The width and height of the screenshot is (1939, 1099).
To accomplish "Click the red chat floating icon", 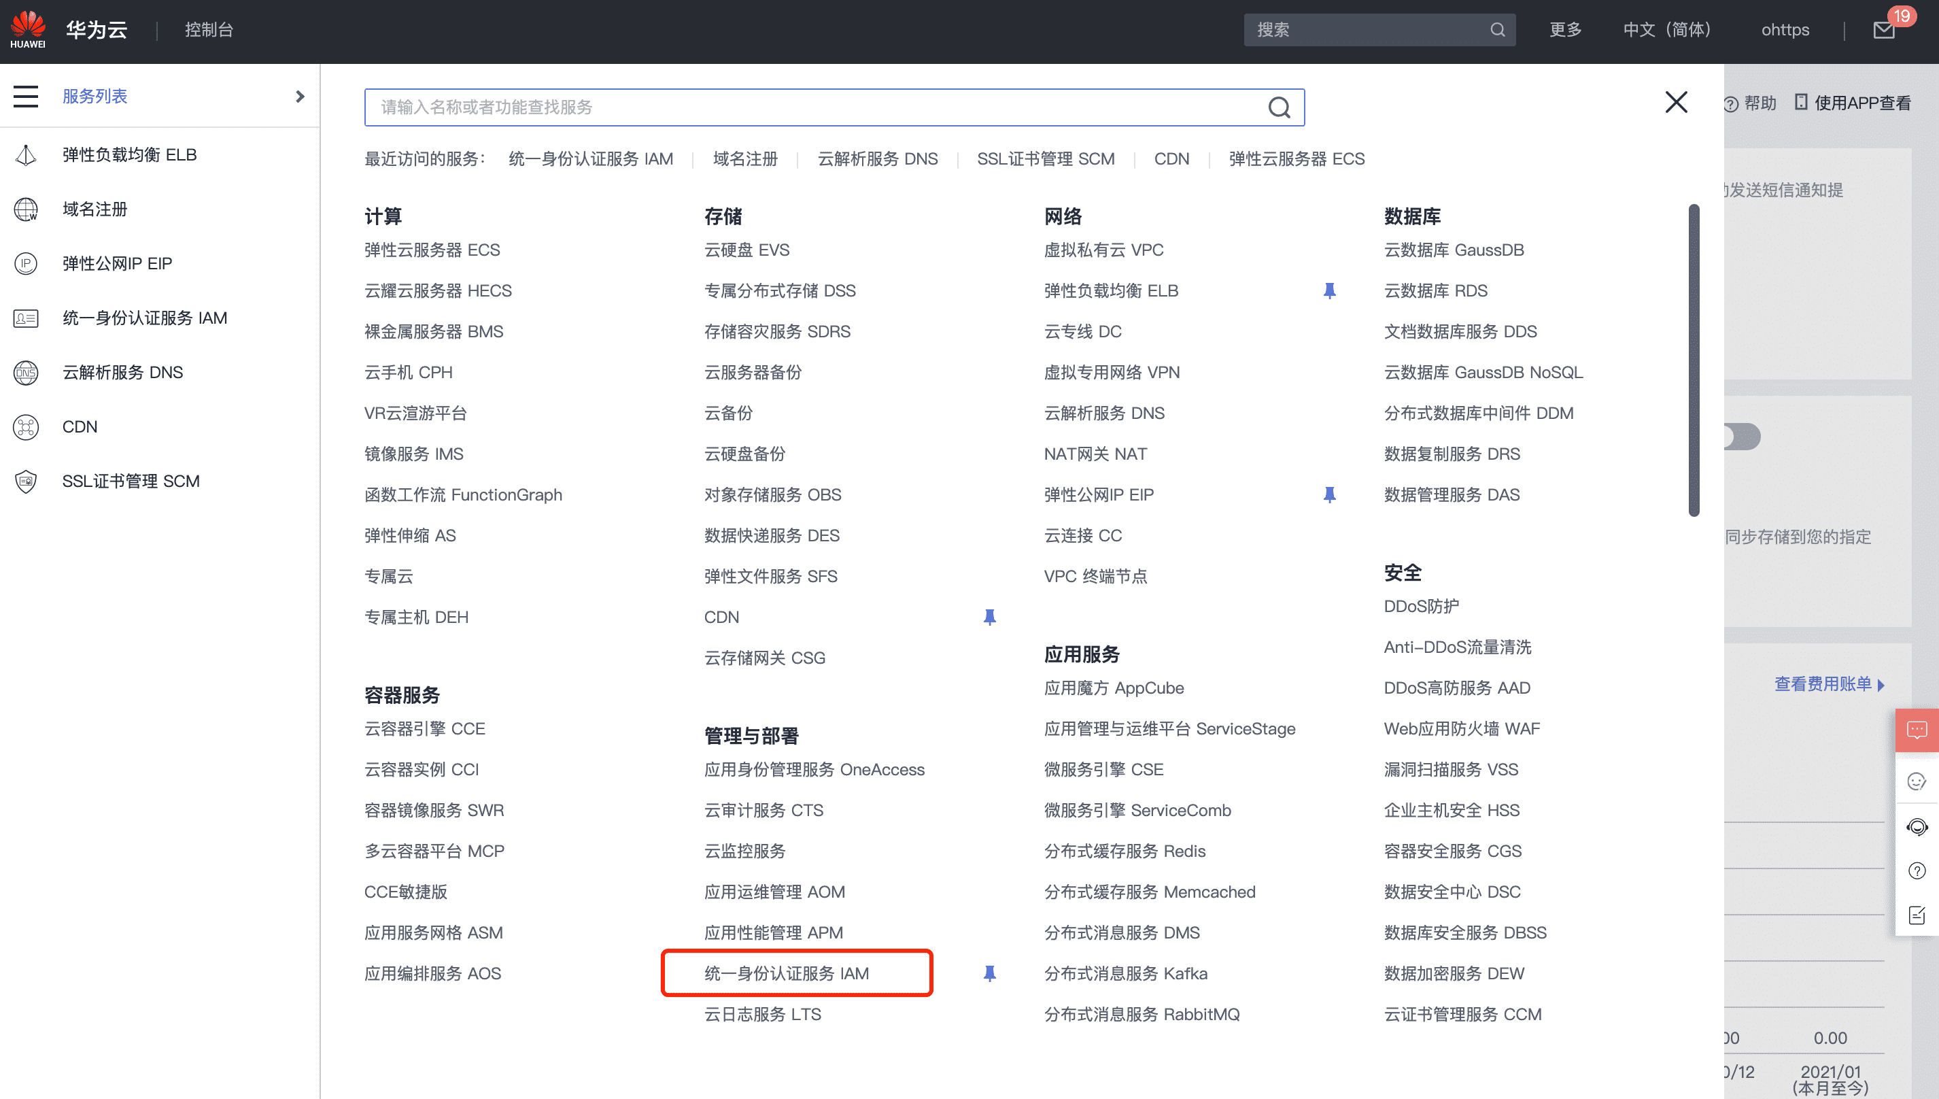I will point(1917,730).
